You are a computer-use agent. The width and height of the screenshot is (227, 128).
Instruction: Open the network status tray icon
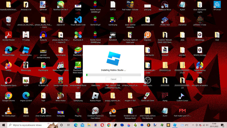pyautogui.click(x=204, y=125)
